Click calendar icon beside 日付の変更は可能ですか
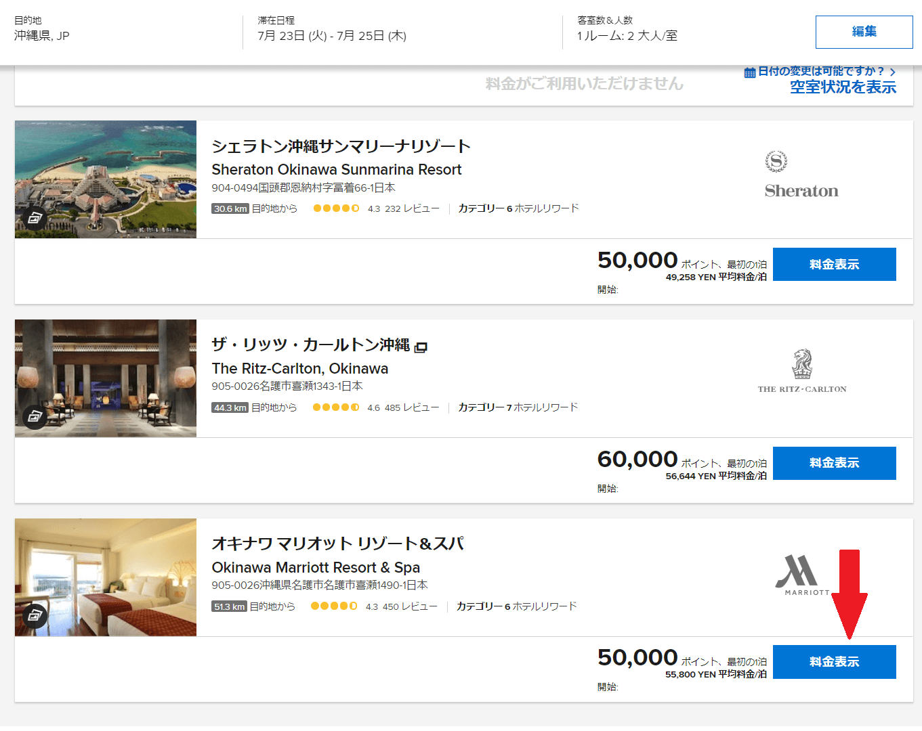Viewport: 922px width, 731px height. 749,72
